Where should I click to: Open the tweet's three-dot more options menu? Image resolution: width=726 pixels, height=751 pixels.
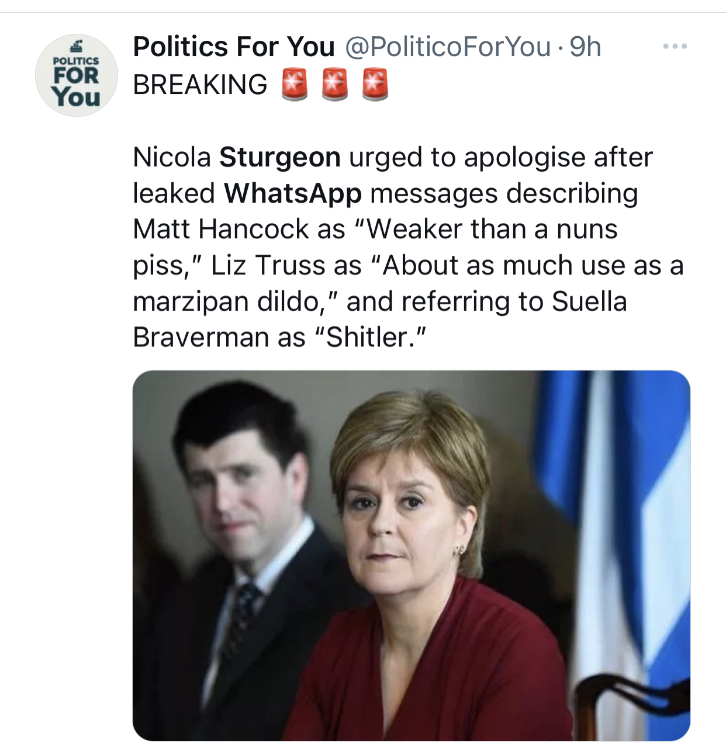[x=675, y=46]
